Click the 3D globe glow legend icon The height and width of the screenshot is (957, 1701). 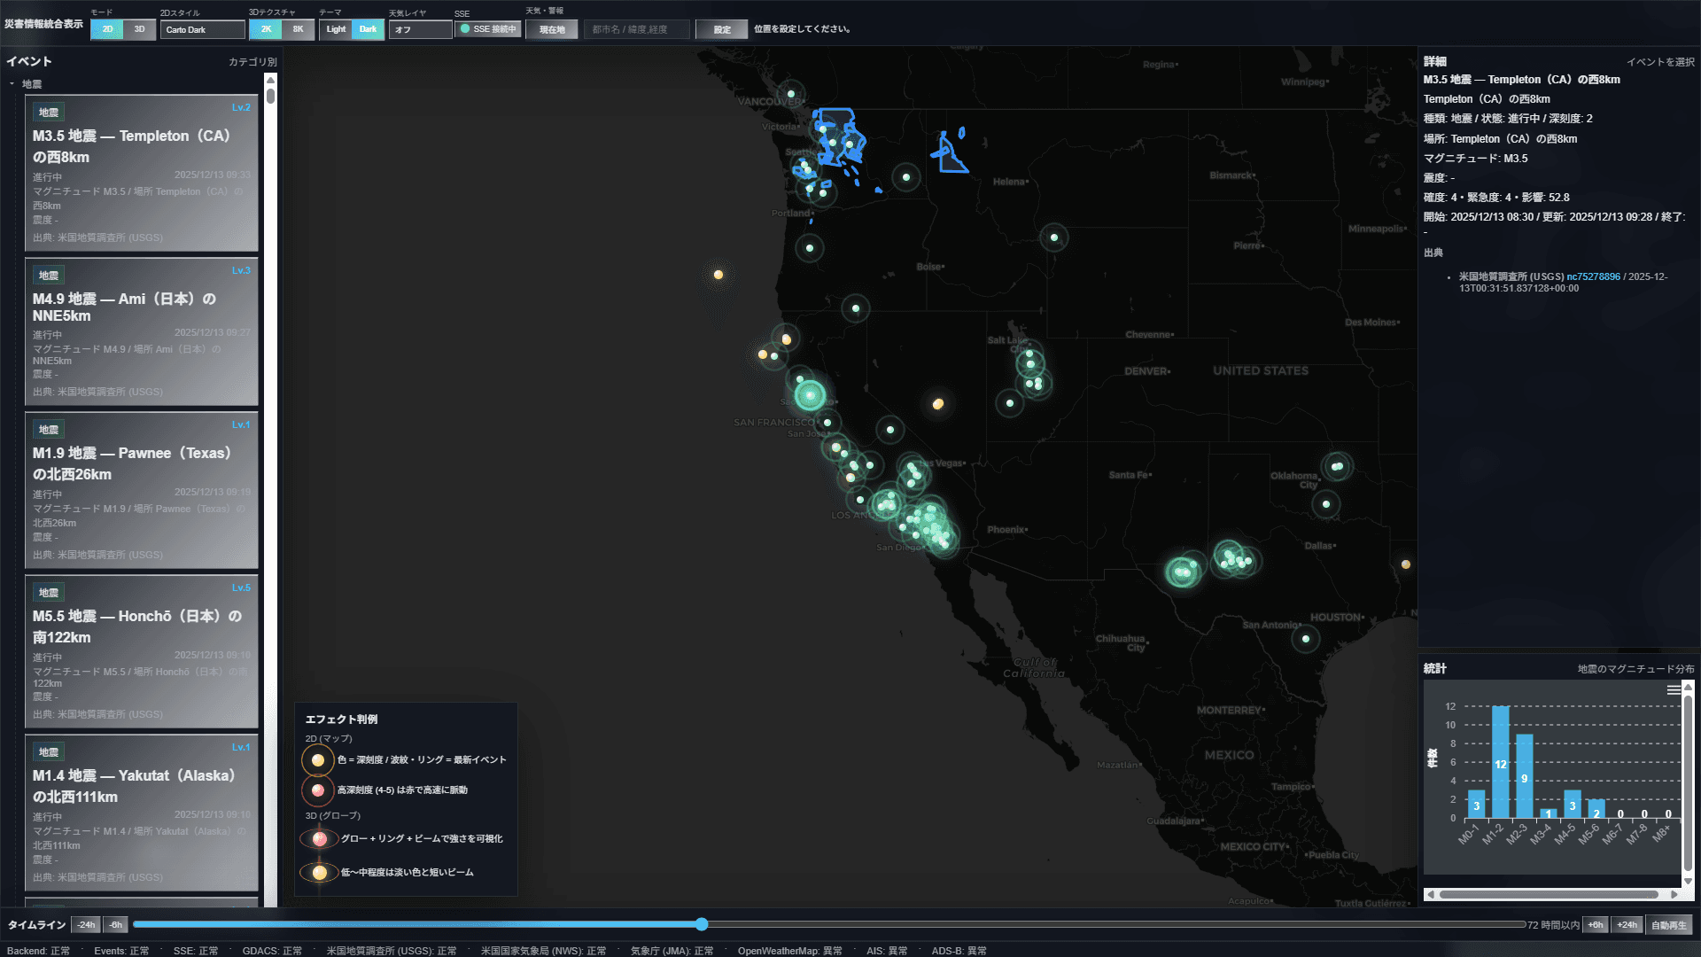(x=319, y=838)
